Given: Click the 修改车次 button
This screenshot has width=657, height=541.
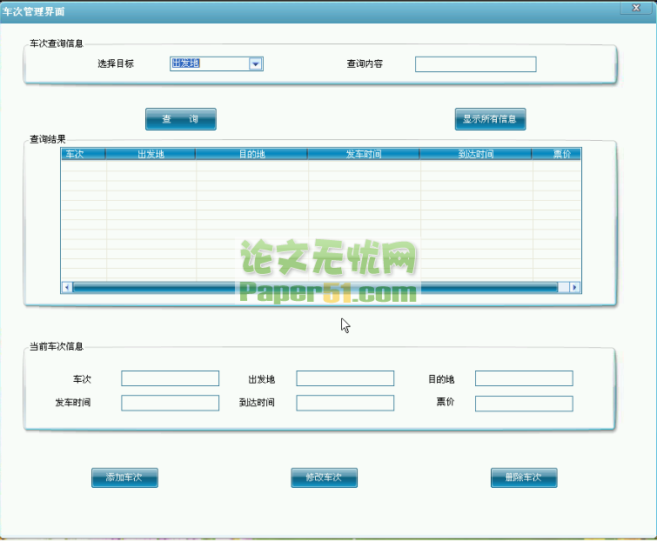Looking at the screenshot, I should coord(324,478).
